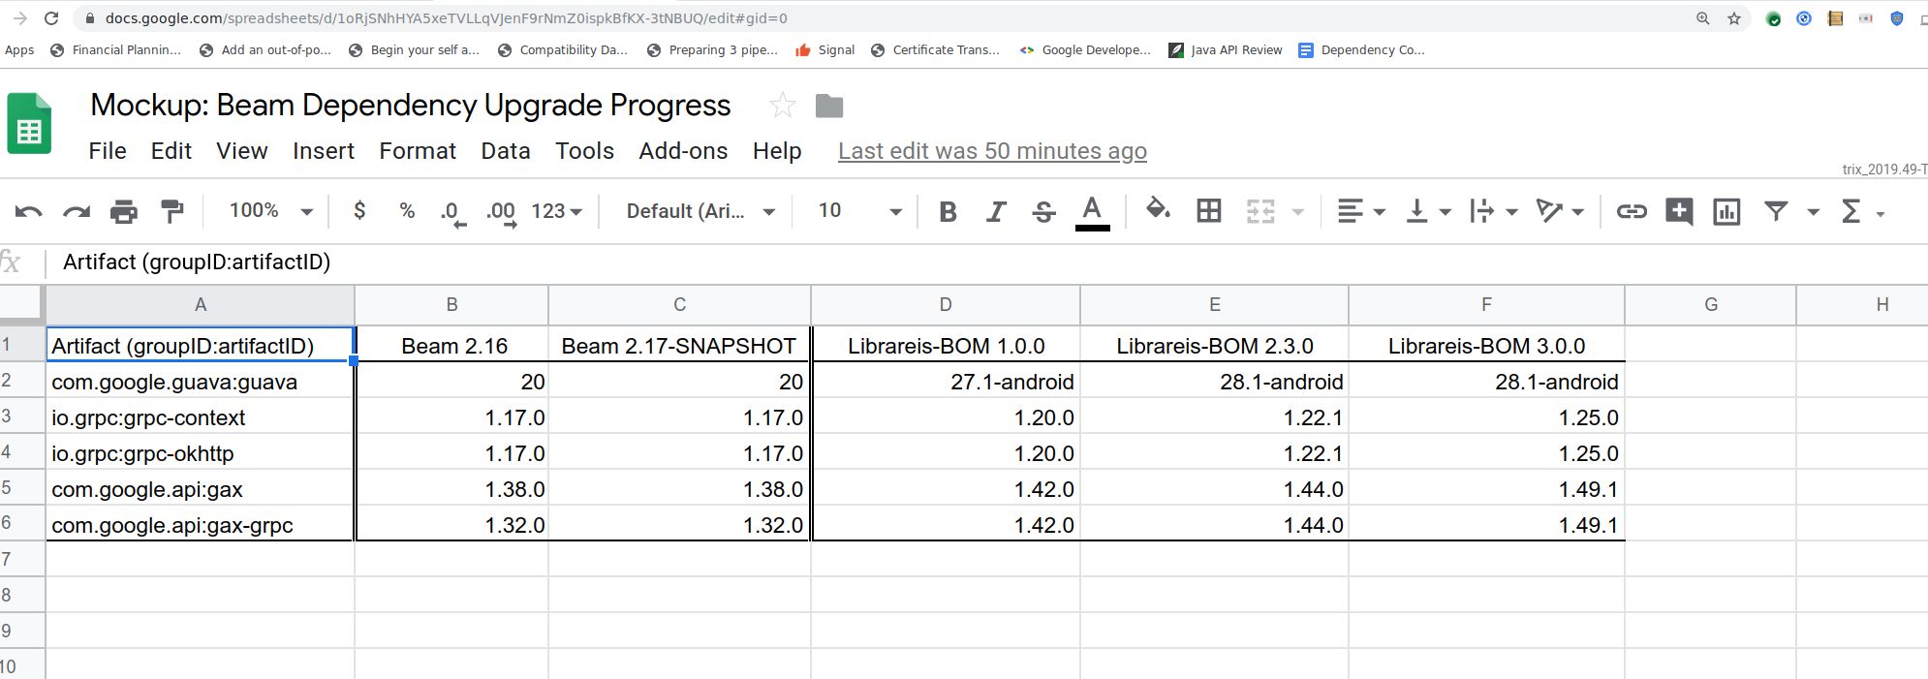
Task: Toggle strikethrough formatting
Action: click(1043, 211)
